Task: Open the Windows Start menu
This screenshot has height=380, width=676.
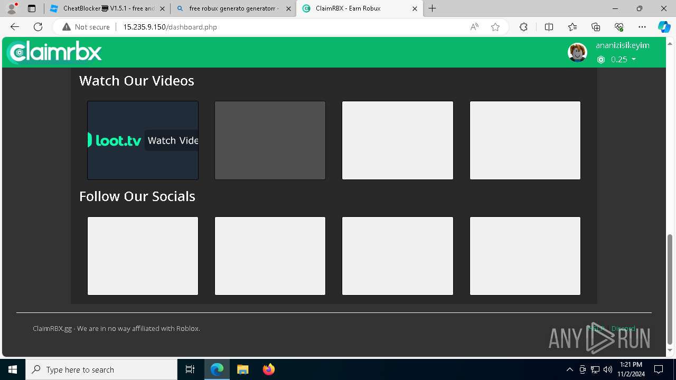Action: coord(13,369)
